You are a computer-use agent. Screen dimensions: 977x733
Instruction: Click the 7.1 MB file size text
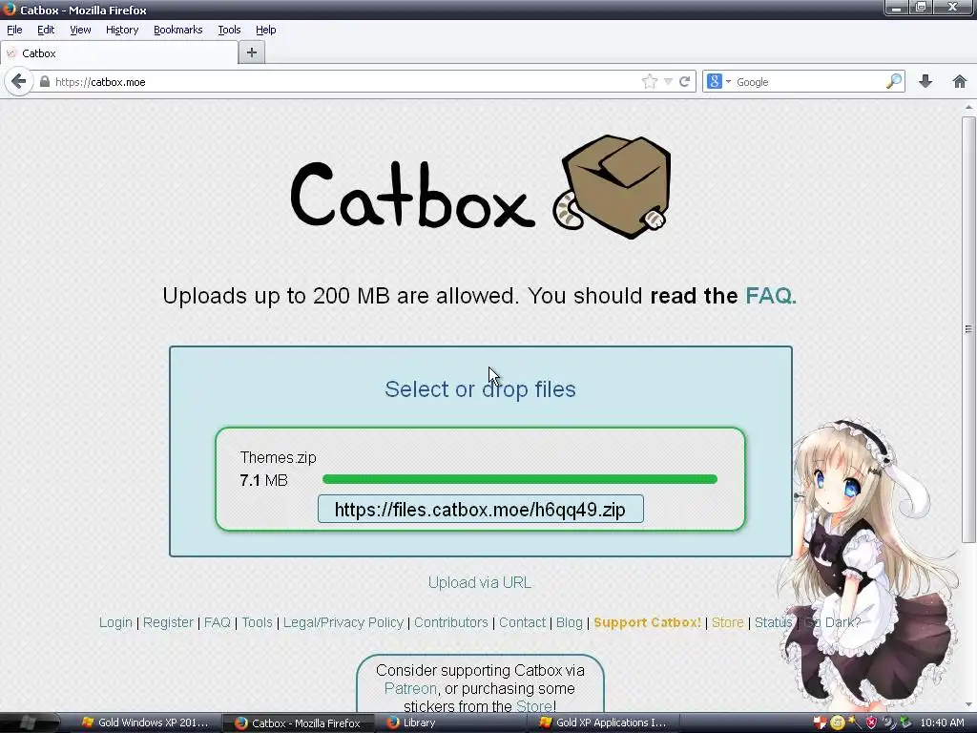(263, 480)
